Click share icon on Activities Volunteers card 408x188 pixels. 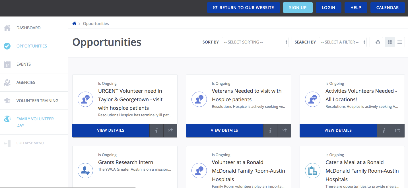click(398, 131)
